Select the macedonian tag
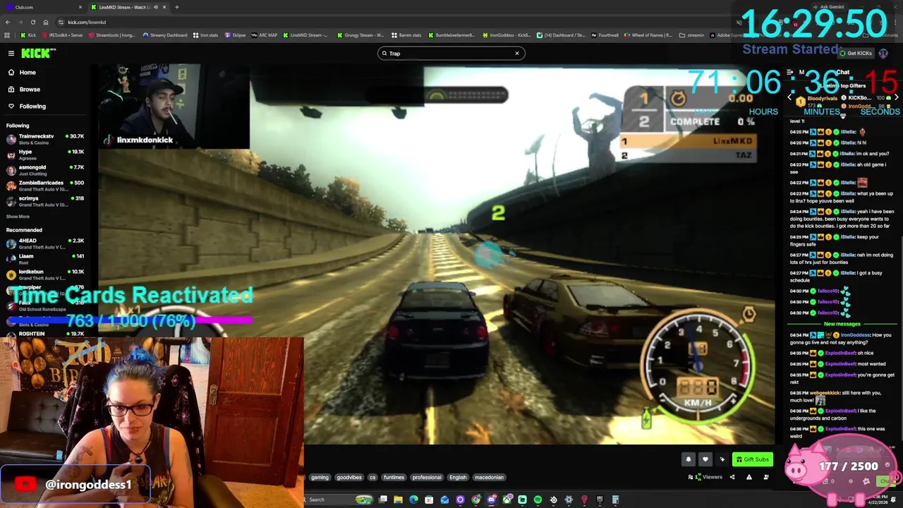Image resolution: width=903 pixels, height=508 pixels. click(489, 477)
